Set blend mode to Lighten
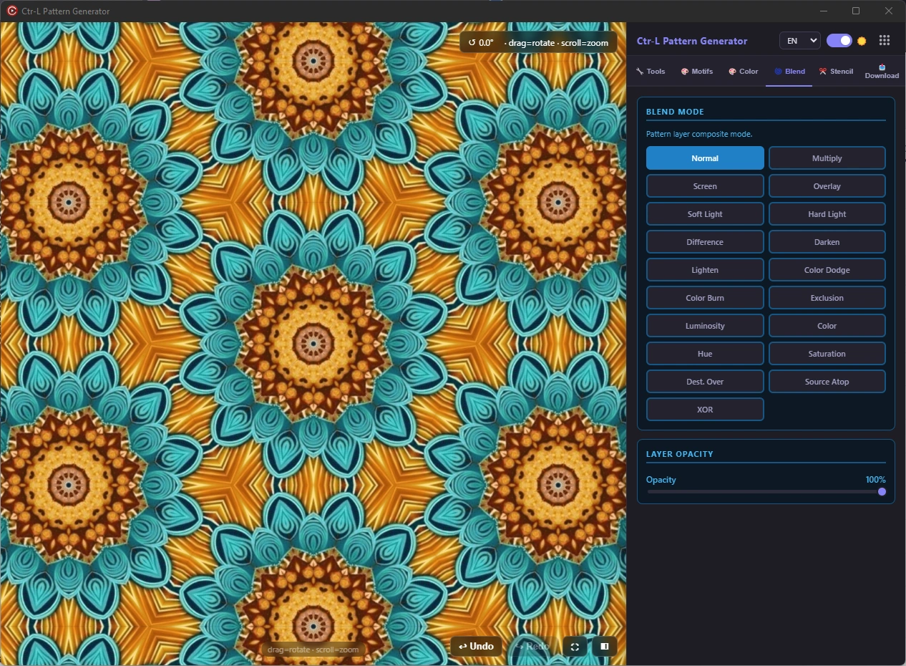906x666 pixels. [x=705, y=270]
